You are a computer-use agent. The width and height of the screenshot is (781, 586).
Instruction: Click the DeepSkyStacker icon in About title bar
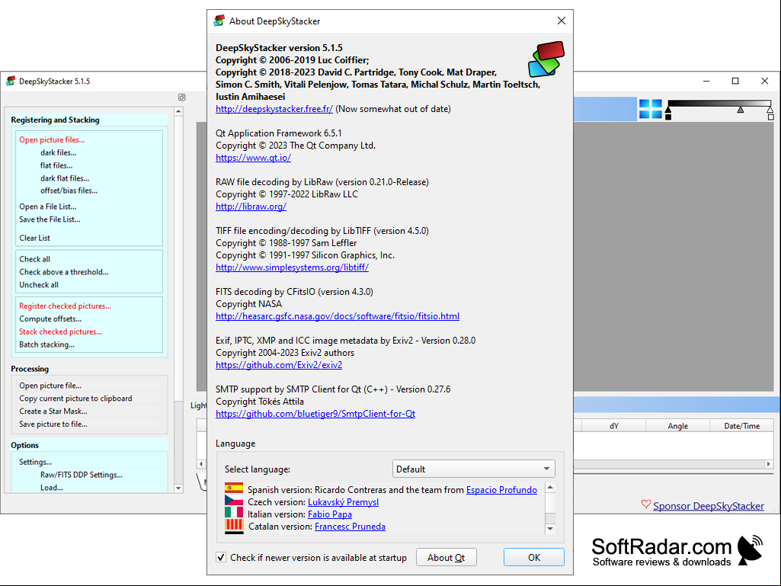coord(219,21)
